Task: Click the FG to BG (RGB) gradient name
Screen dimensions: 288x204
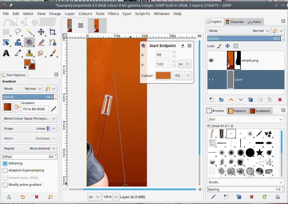Action: (35, 109)
